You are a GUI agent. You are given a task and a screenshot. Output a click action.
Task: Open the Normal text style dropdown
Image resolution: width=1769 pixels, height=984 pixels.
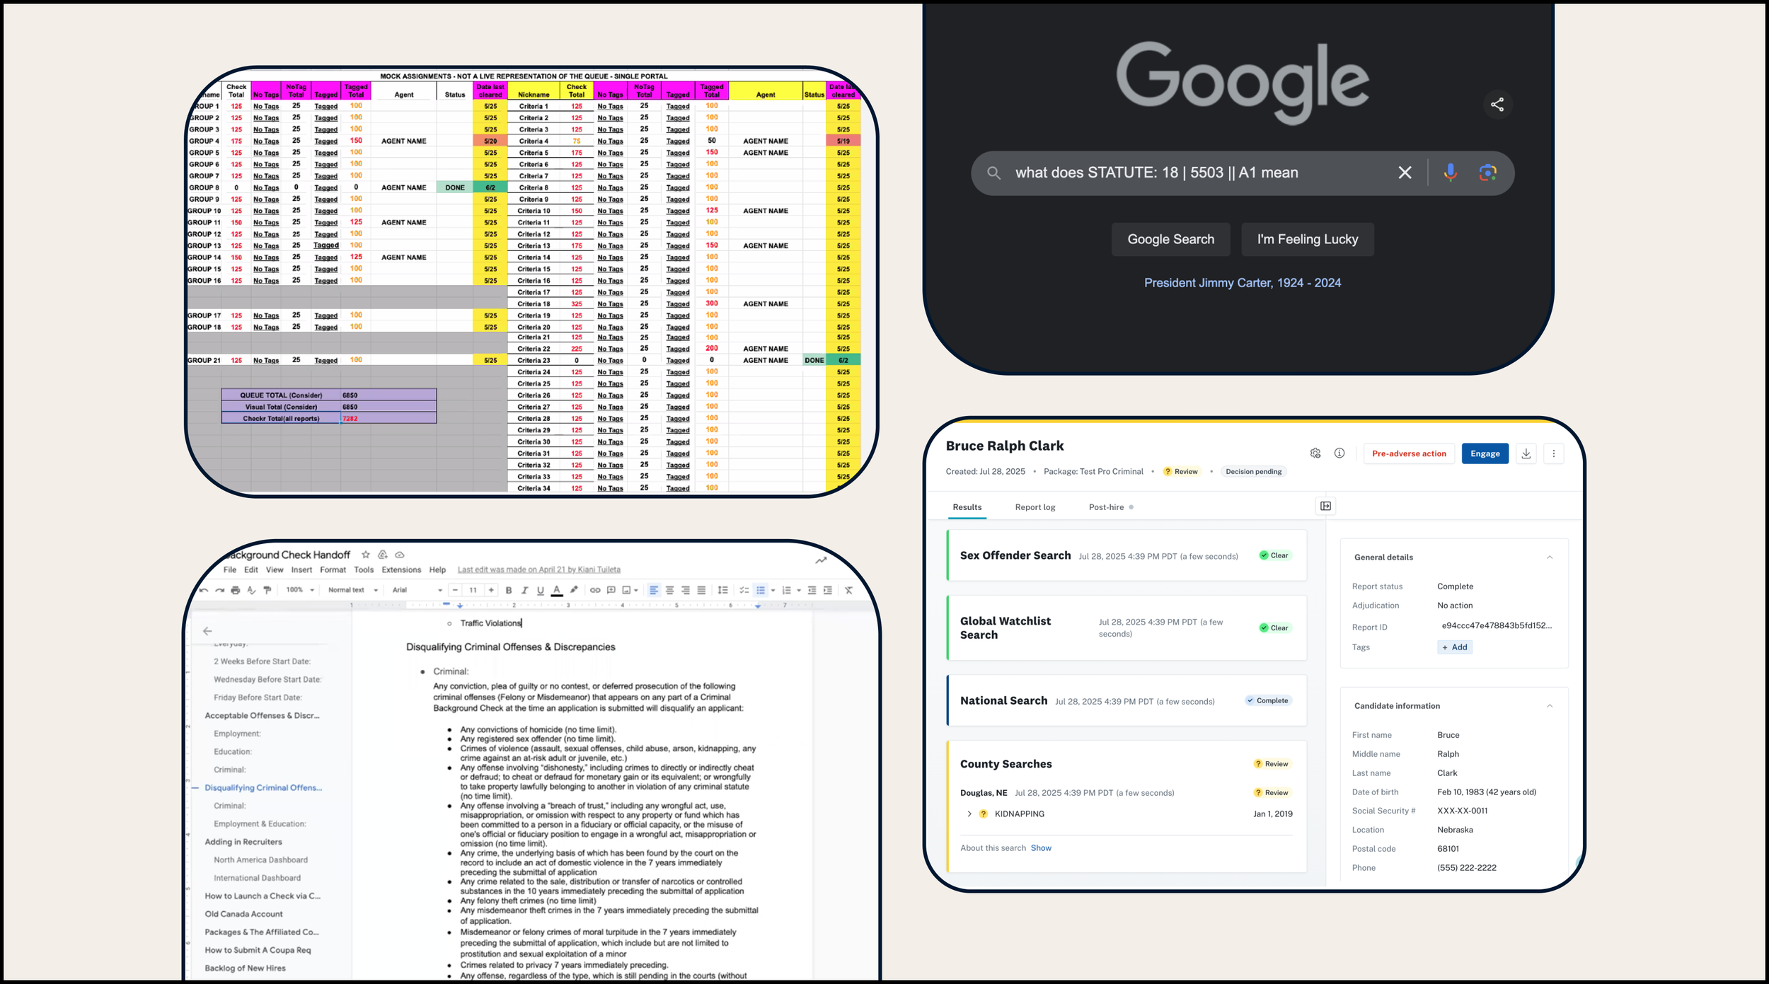coord(352,590)
